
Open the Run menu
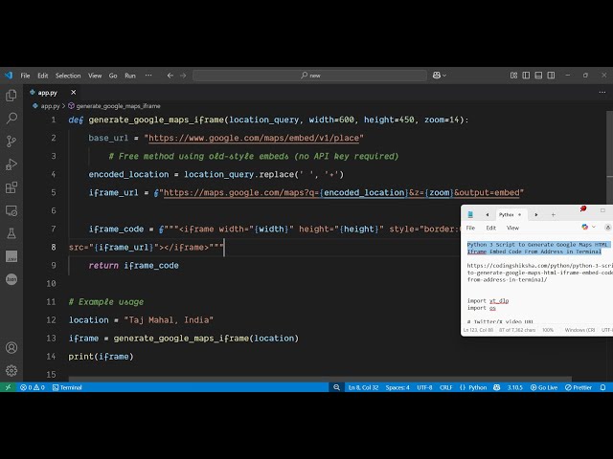click(x=130, y=76)
